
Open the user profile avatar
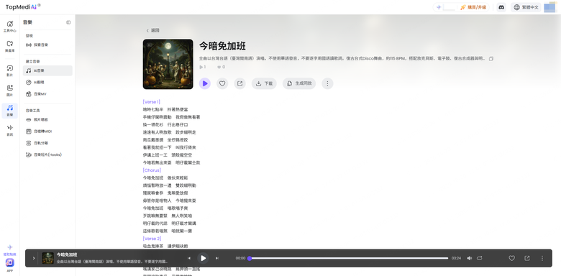point(549,7)
